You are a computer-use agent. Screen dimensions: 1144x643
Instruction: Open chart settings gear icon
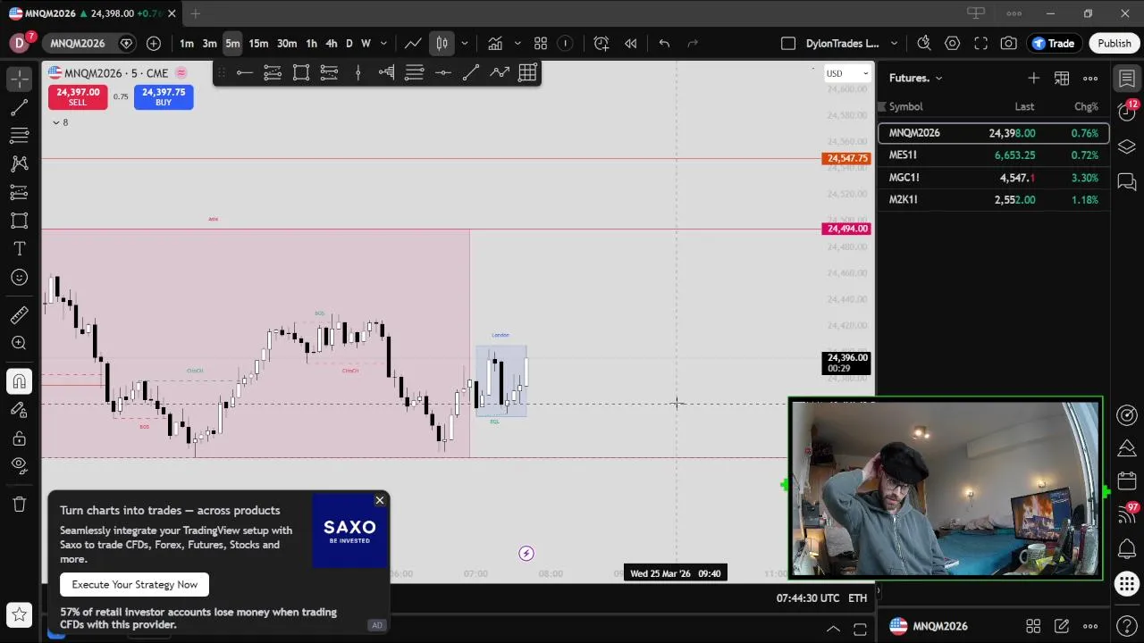click(x=953, y=43)
